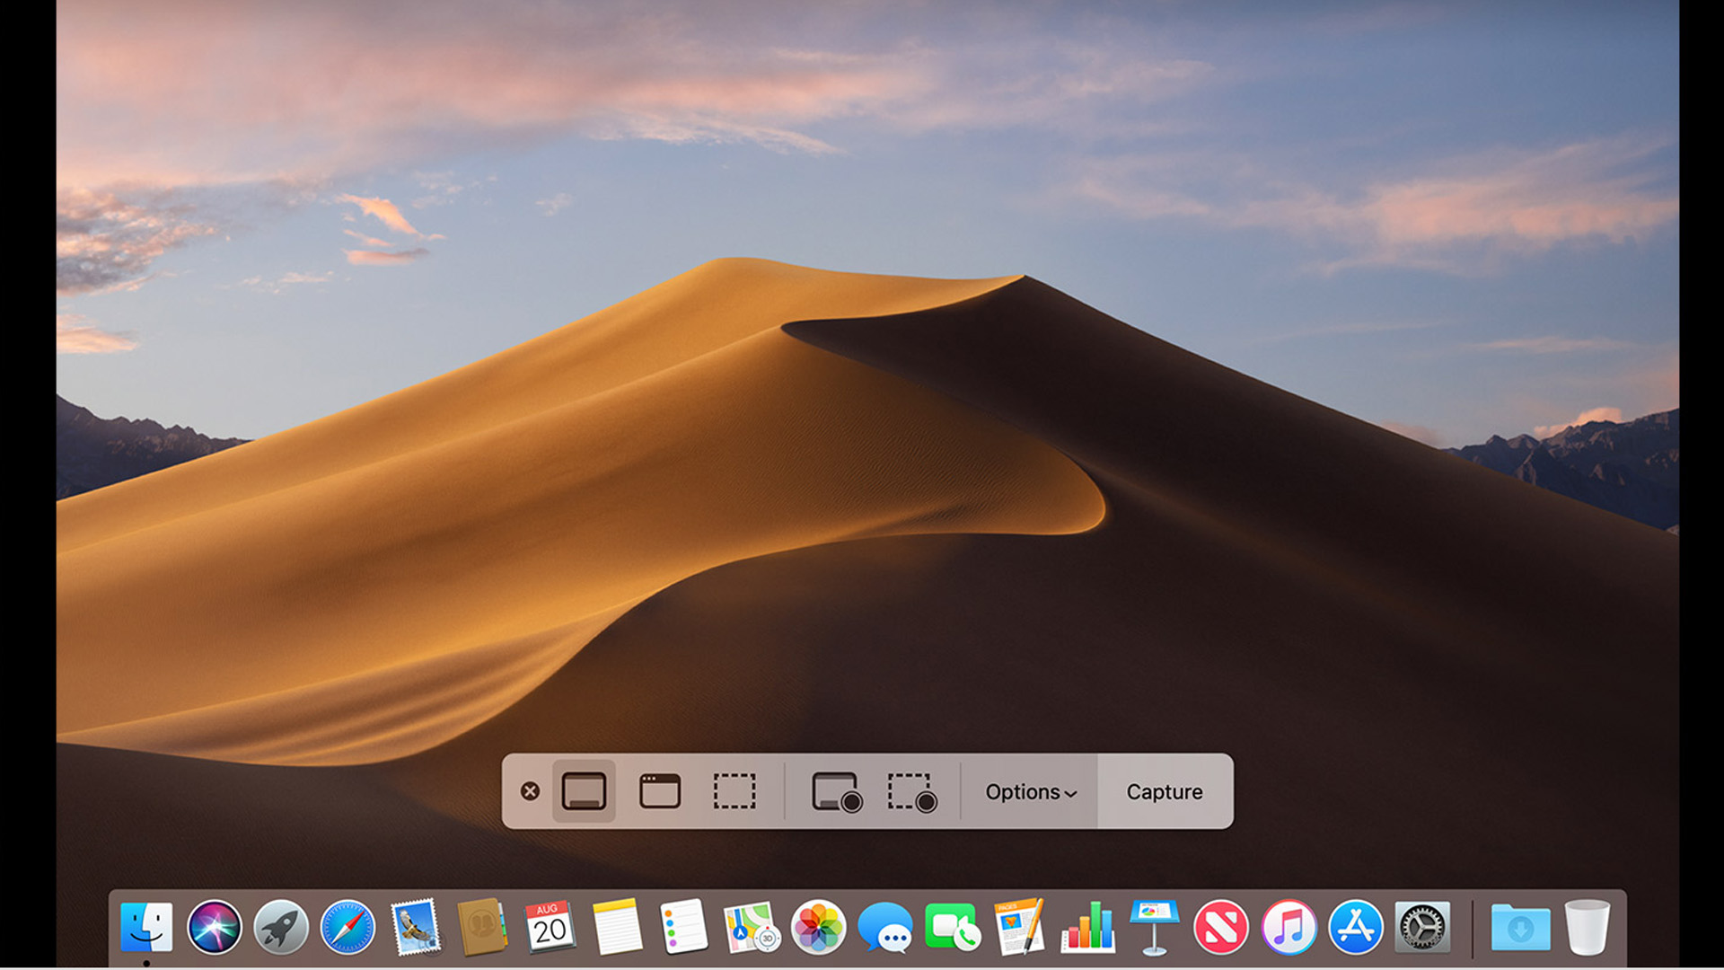The image size is (1724, 970).
Task: Open Finder from the Dock
Action: coord(146,927)
